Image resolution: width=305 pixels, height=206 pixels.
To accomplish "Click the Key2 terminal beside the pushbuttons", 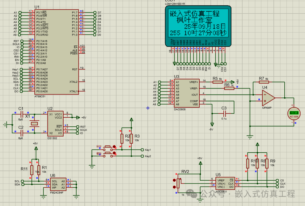I will 142,156.
